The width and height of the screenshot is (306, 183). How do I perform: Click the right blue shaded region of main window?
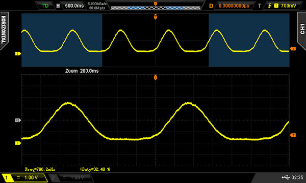tap(249, 40)
